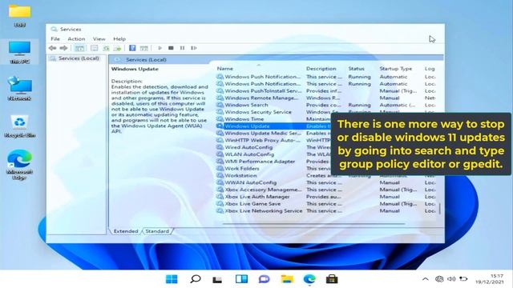Open the Action menu
The width and height of the screenshot is (513, 288).
[x=76, y=38]
